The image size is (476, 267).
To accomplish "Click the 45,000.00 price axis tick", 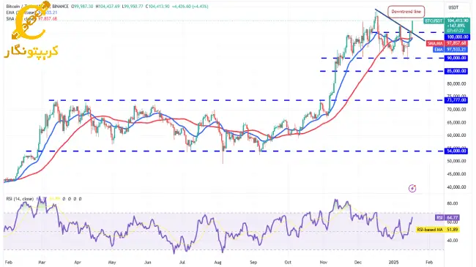I will [456, 174].
